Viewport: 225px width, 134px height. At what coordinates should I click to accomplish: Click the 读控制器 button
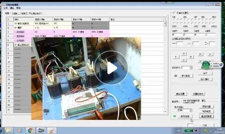pyautogui.click(x=206, y=107)
